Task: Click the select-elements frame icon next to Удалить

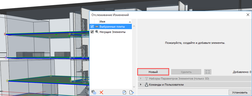Action: pos(208,72)
